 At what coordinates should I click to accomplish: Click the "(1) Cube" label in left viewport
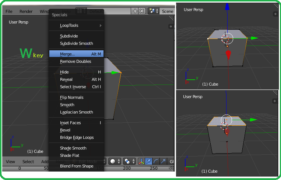pyautogui.click(x=35, y=151)
